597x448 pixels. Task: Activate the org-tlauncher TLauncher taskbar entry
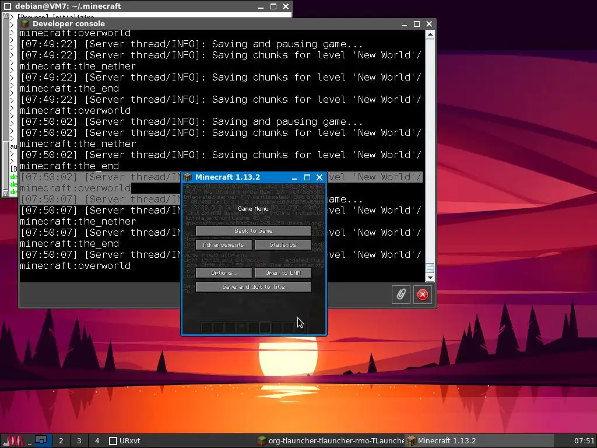point(331,441)
